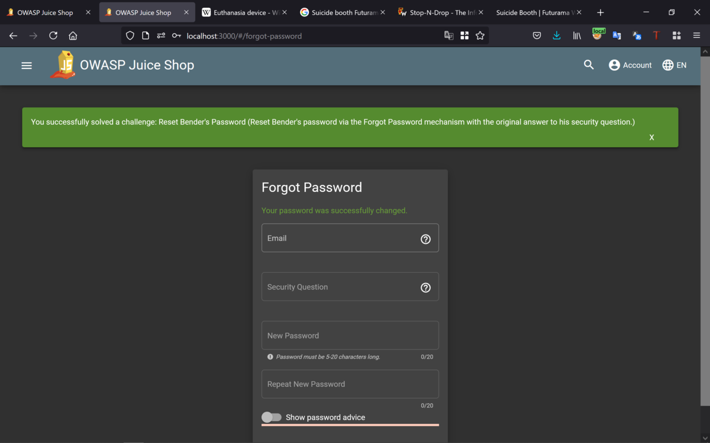Click the New Password field
The height and width of the screenshot is (443, 710).
(x=350, y=335)
